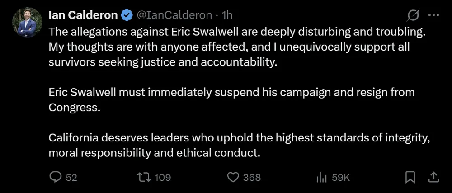Click the 109 reposts count

[163, 178]
